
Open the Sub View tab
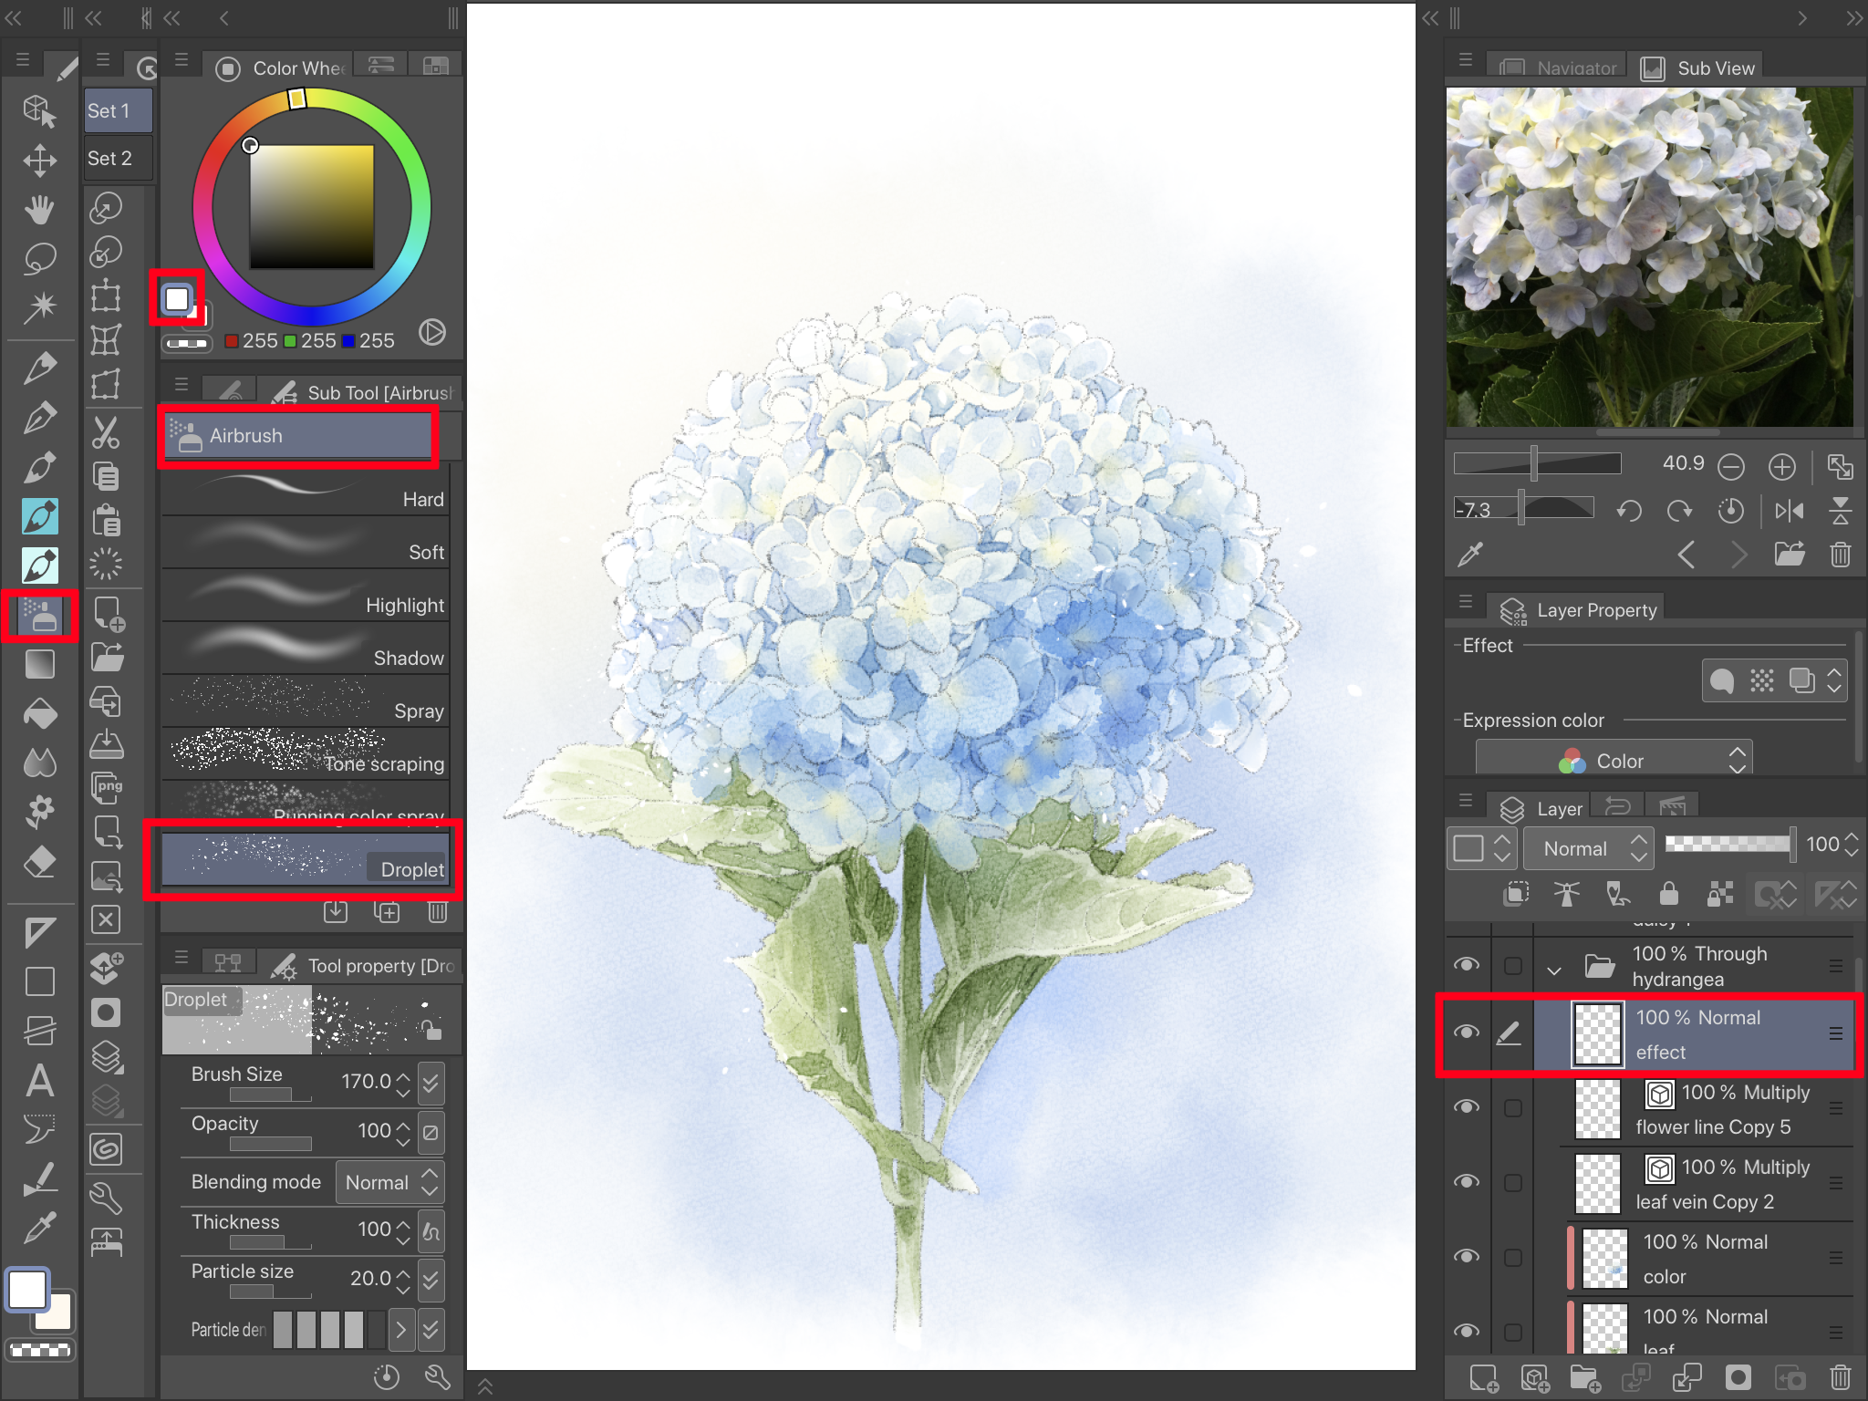point(1698,68)
